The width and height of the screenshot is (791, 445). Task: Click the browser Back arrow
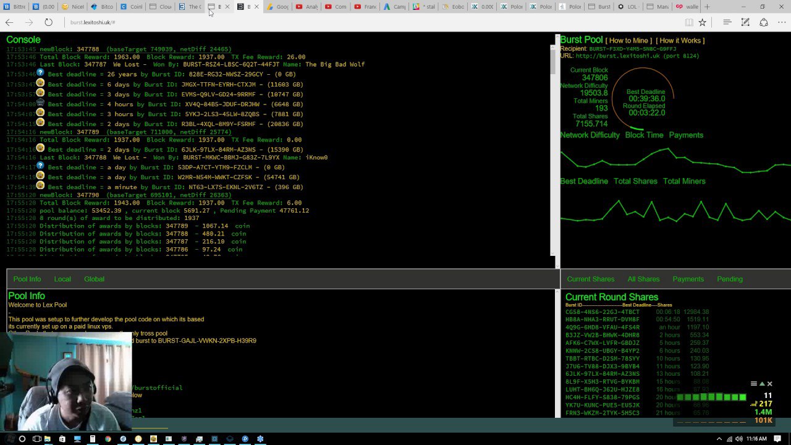tap(9, 22)
